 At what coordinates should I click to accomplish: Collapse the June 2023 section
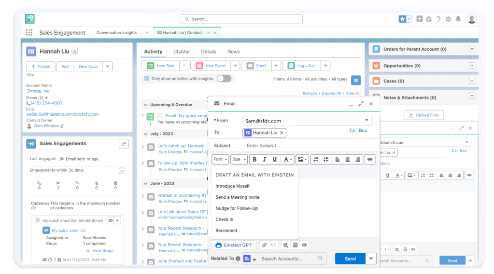tap(145, 183)
